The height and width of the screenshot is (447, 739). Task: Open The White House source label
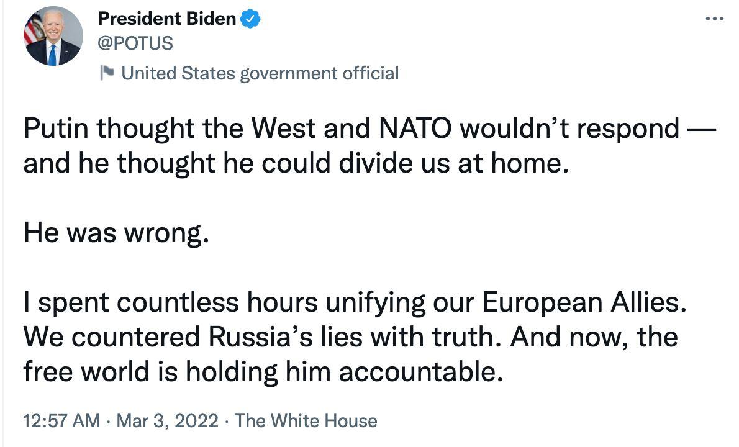[x=306, y=421]
